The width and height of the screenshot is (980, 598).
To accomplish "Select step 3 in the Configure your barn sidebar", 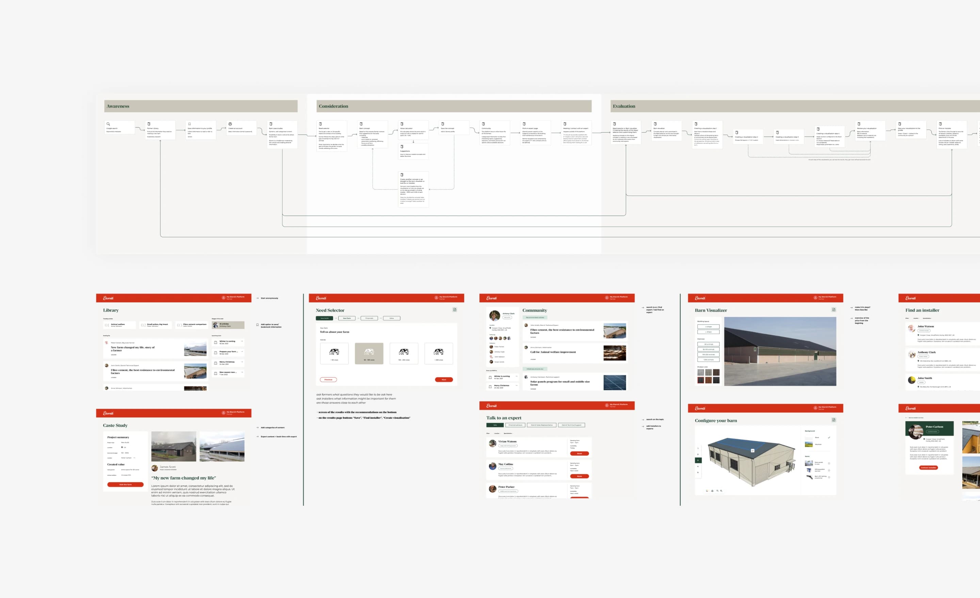I will pyautogui.click(x=698, y=461).
